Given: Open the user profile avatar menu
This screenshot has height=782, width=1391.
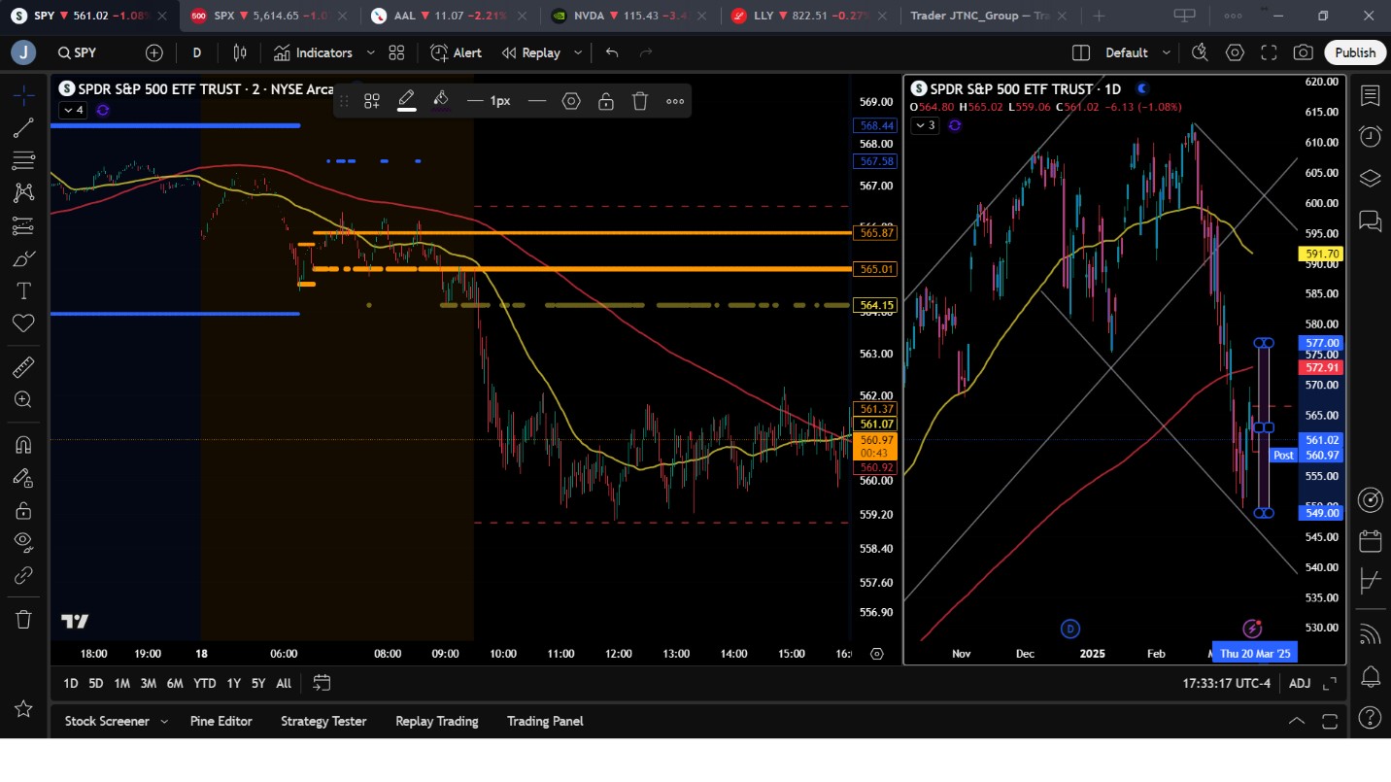Looking at the screenshot, I should (23, 52).
